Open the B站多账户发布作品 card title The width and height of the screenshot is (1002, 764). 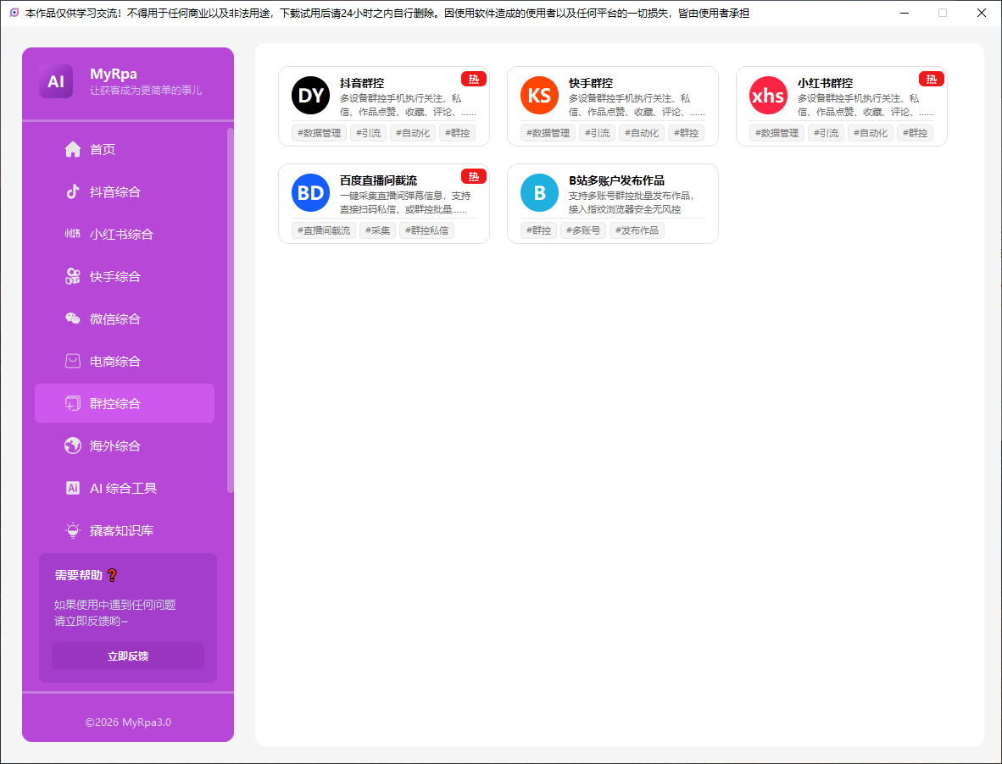coord(616,180)
